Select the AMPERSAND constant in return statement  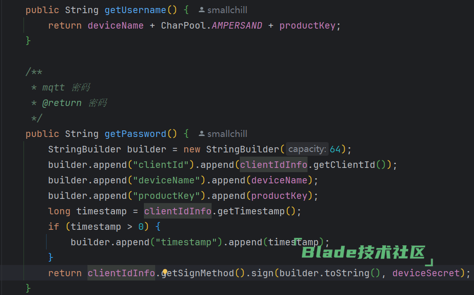(237, 25)
